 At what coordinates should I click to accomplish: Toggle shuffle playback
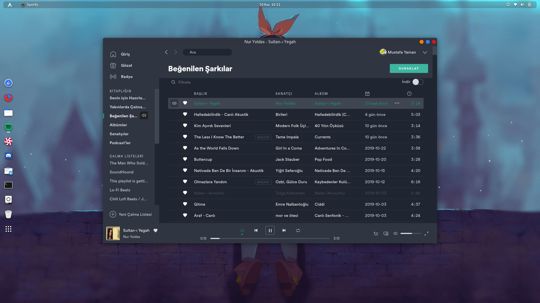coord(242,231)
